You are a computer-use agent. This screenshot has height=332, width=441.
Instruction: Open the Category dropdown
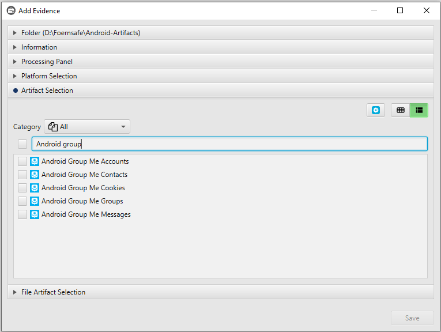coord(87,127)
